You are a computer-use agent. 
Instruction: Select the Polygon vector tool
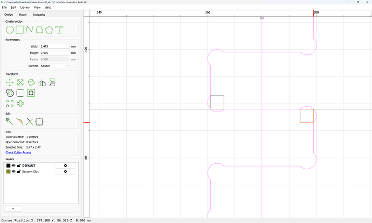click(49, 30)
